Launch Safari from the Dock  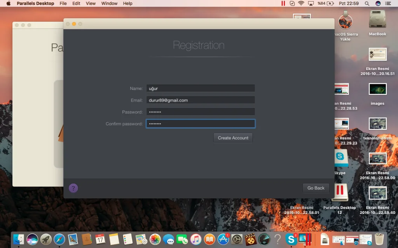(x=59, y=239)
